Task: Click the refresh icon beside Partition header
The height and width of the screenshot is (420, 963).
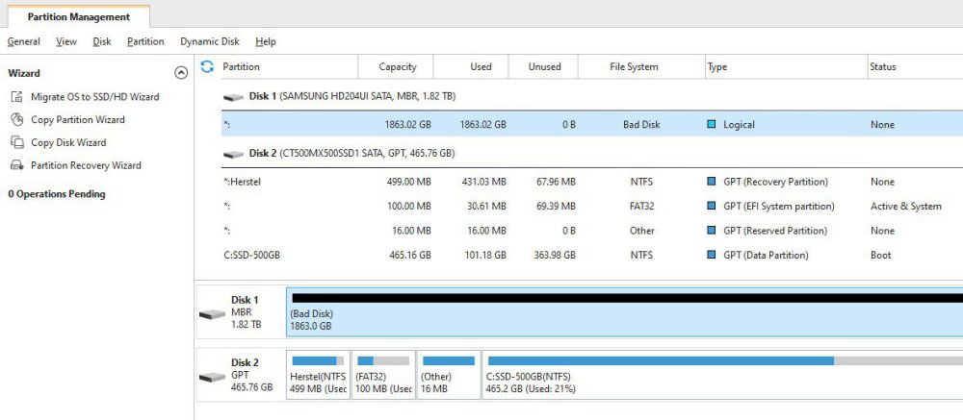Action: [x=206, y=66]
